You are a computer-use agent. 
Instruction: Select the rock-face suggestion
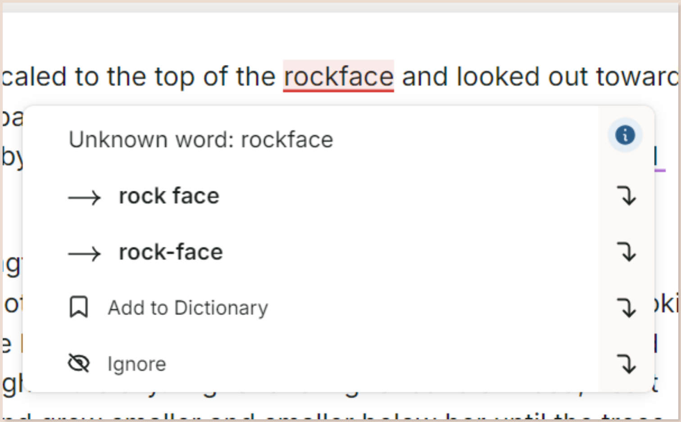click(170, 252)
